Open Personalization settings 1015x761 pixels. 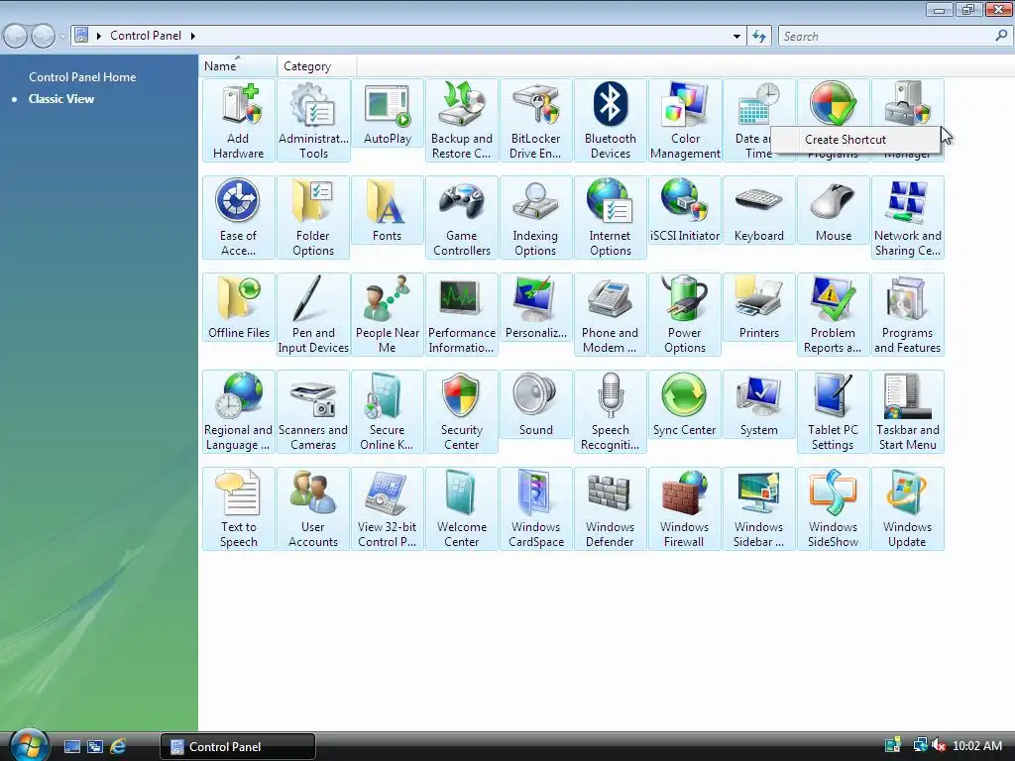click(x=535, y=307)
